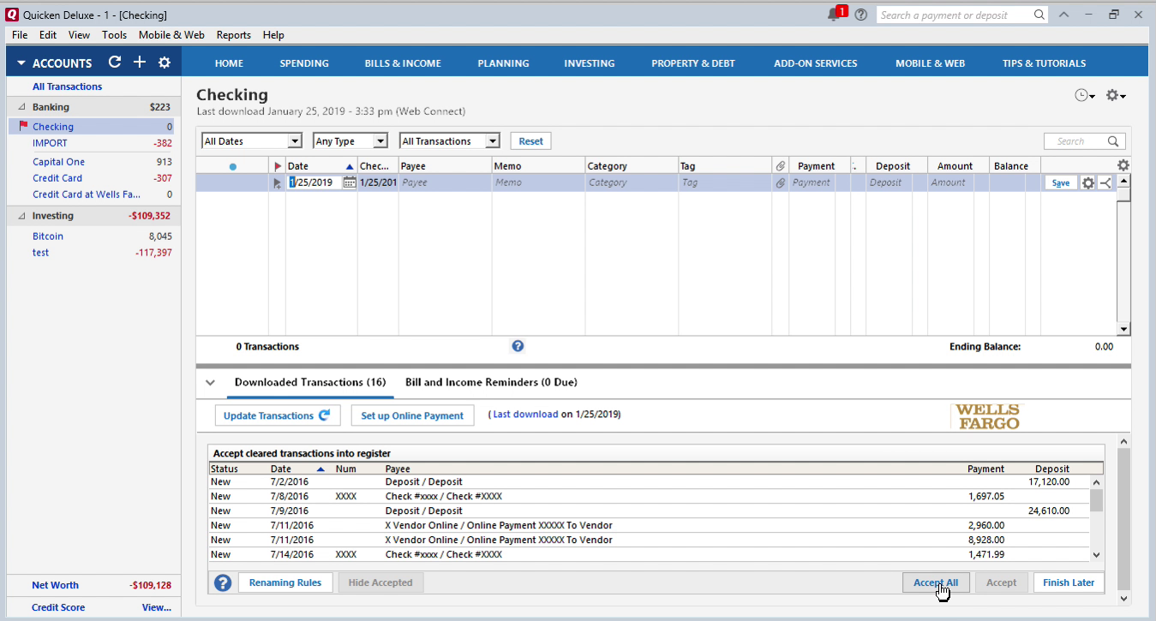
Task: Click Update Transactions button
Action: [277, 415]
